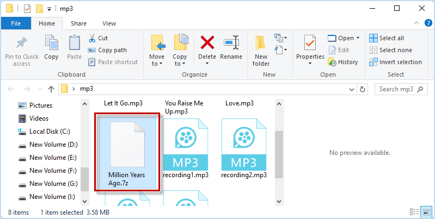Switch to the Home ribbon tab

[x=47, y=23]
